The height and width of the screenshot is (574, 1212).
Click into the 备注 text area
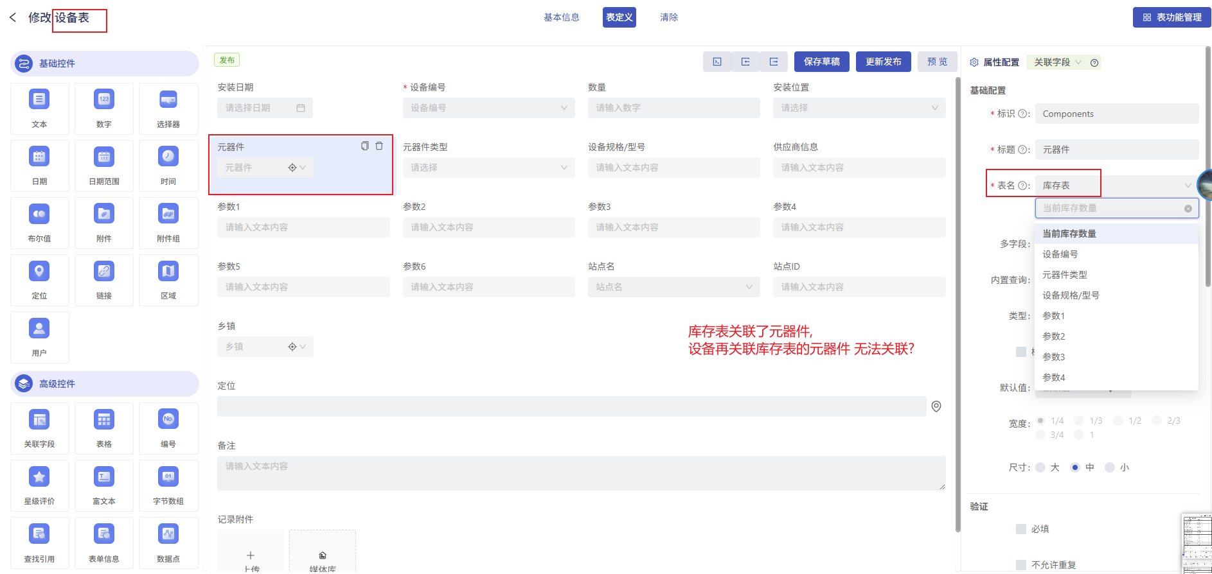(x=581, y=473)
